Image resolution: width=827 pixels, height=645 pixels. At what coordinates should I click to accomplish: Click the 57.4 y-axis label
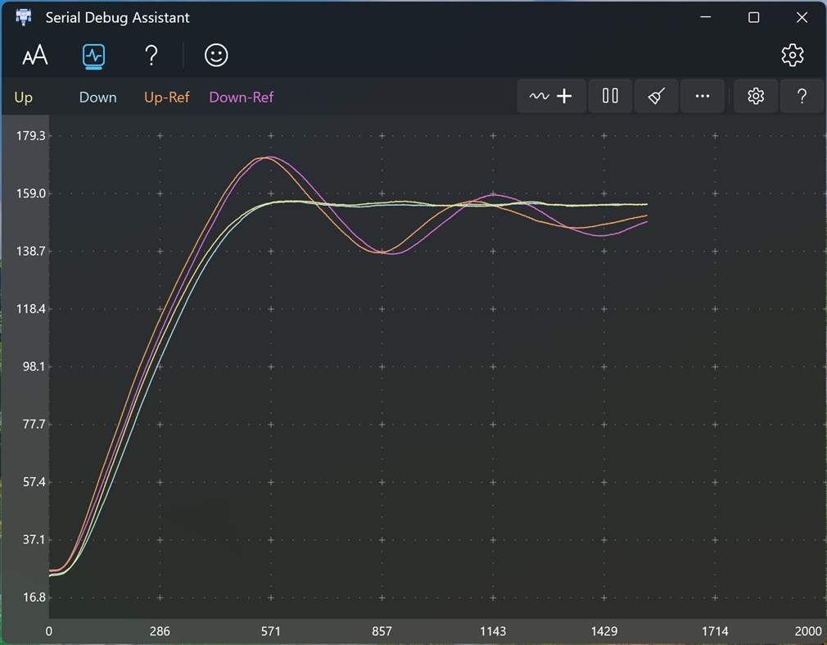point(34,482)
